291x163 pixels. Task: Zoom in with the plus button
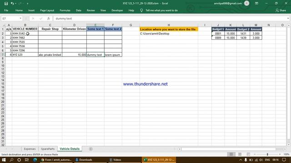point(280,154)
